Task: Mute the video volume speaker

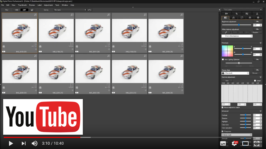Action: click(x=35, y=143)
